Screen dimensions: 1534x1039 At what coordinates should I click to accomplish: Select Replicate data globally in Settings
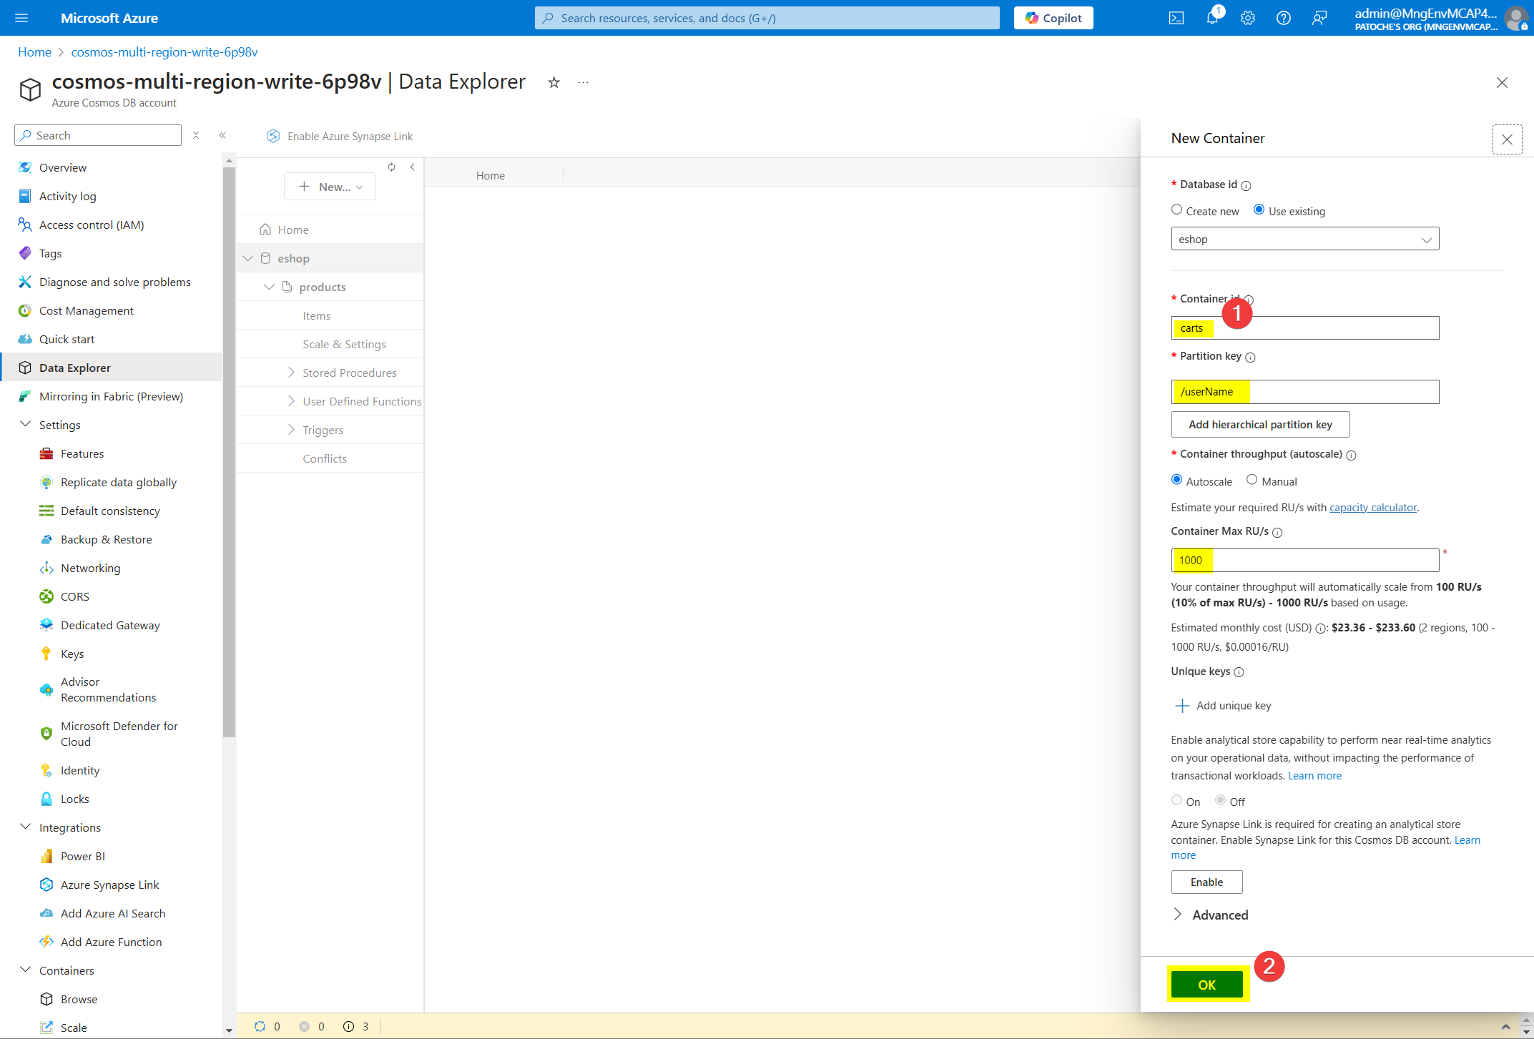(x=118, y=482)
